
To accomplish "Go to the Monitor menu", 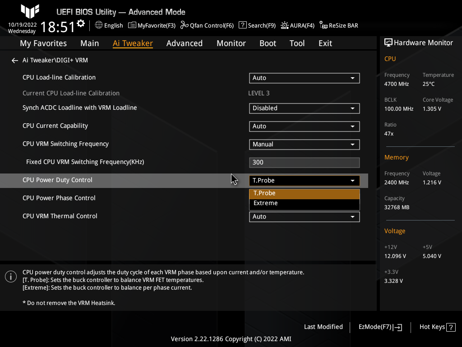I will (x=231, y=43).
